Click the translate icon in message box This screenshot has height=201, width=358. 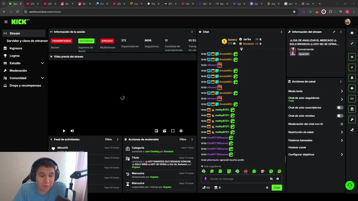click(271, 179)
